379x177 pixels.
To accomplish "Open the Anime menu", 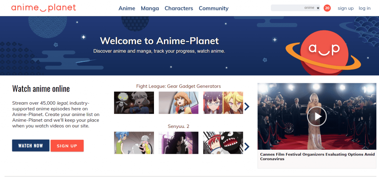I will 127,8.
